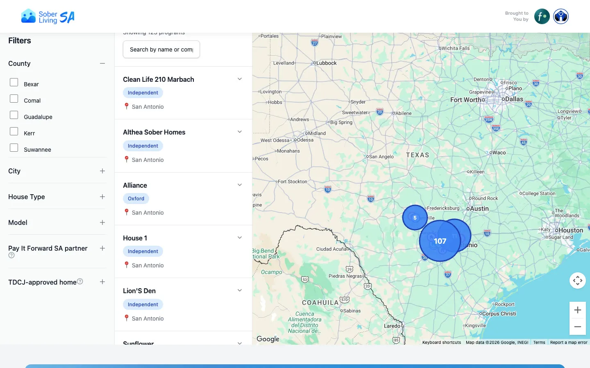The height and width of the screenshot is (368, 590).
Task: Click Report a map error link
Action: [569, 342]
